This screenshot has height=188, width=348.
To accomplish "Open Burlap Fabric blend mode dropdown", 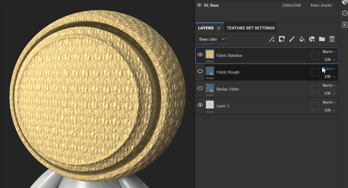I will (329, 86).
